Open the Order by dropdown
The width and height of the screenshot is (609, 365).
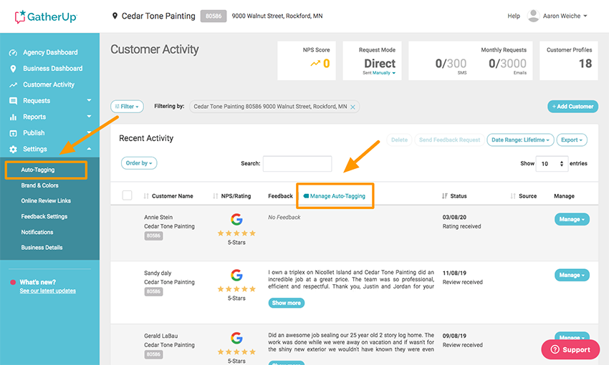139,163
